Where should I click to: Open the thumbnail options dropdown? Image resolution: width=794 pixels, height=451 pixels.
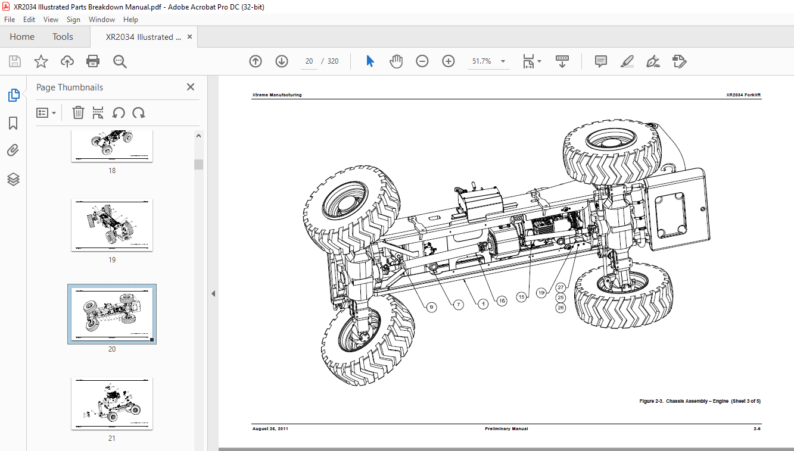tap(46, 112)
